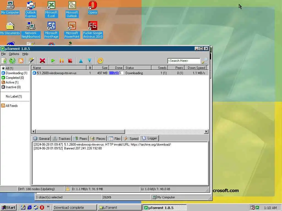
Task: Open the Start menu button
Action: point(9,208)
